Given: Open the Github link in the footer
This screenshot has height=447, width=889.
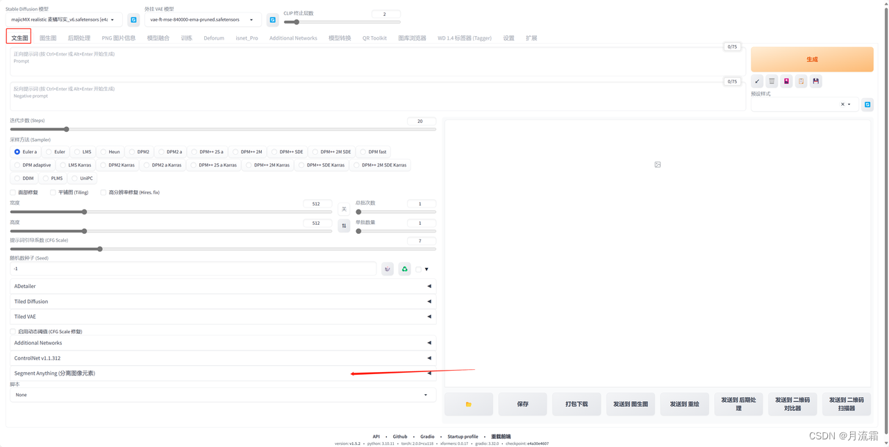Looking at the screenshot, I should 400,437.
